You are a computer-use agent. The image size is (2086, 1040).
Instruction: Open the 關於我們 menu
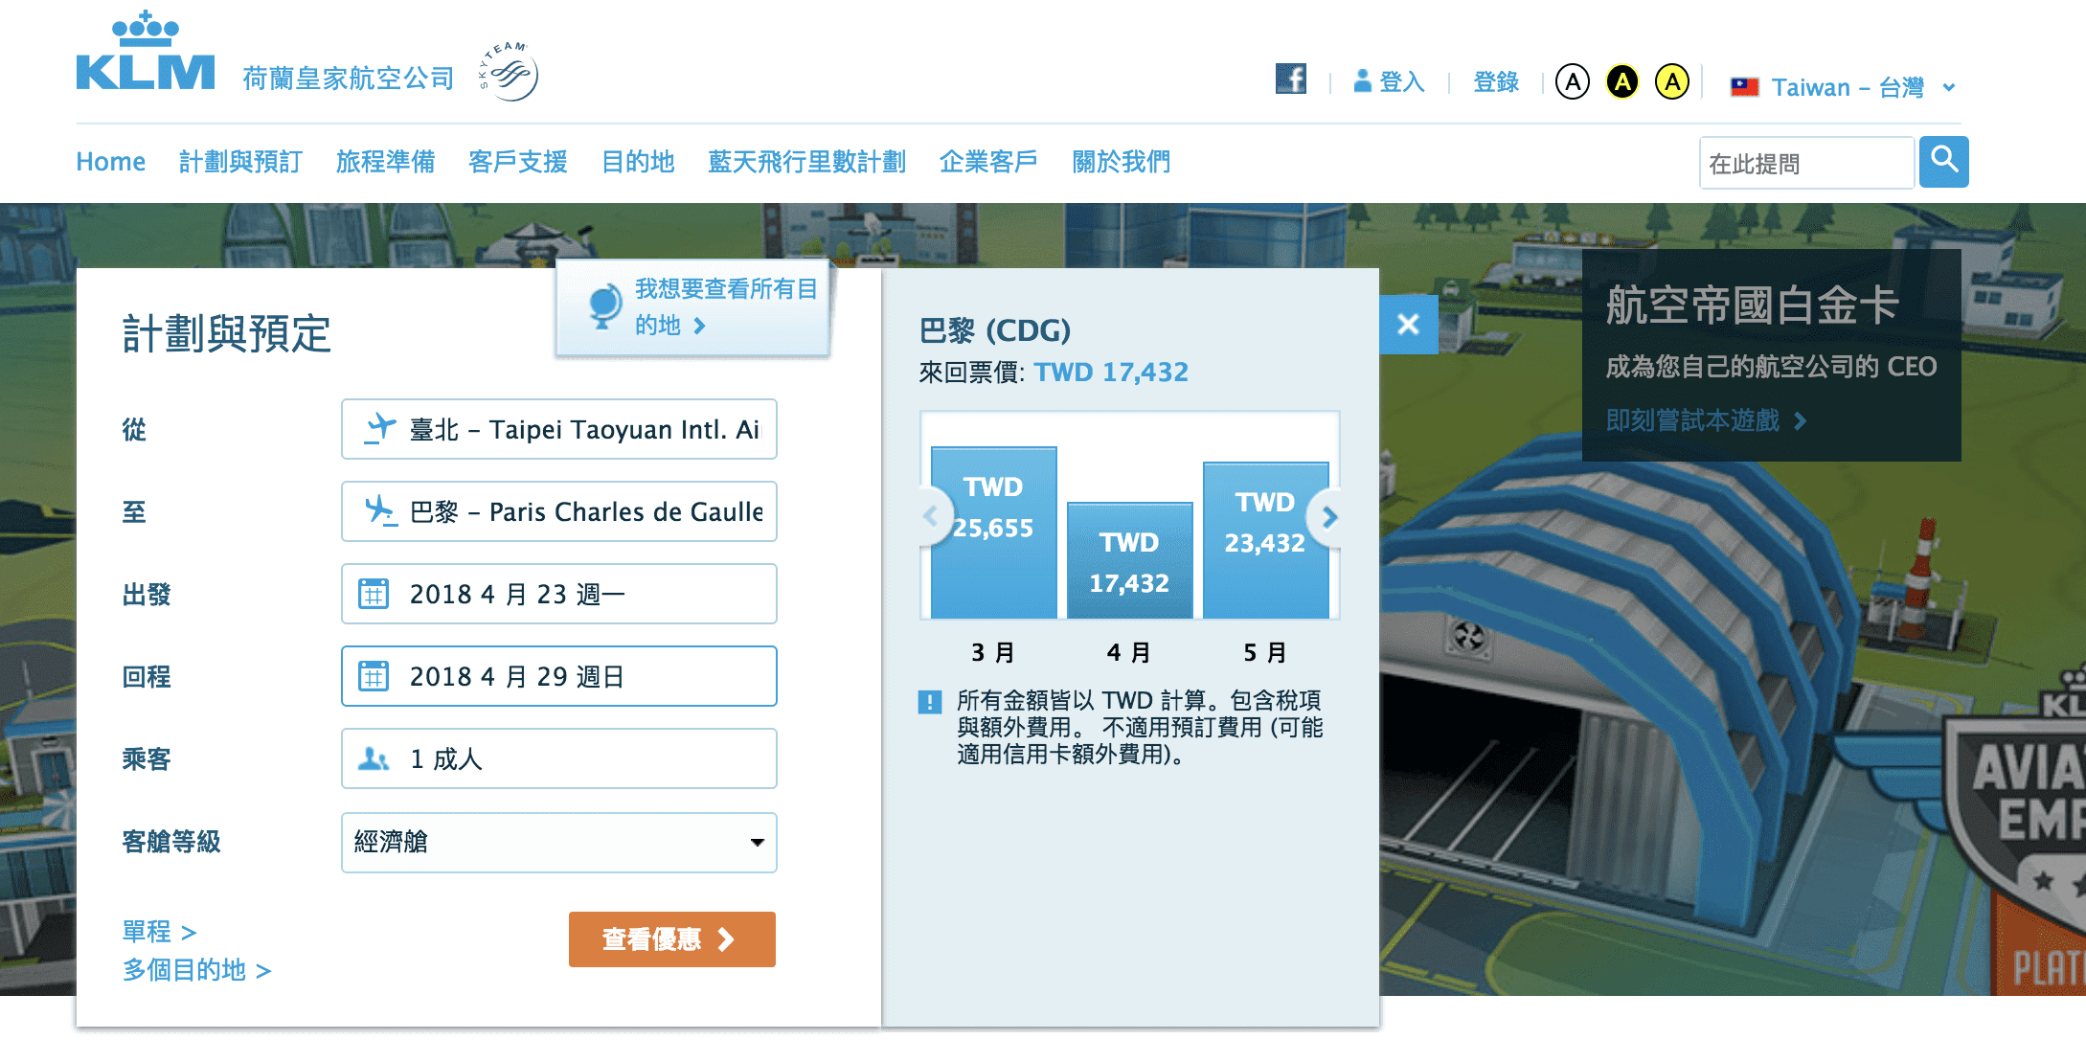pos(1121,162)
